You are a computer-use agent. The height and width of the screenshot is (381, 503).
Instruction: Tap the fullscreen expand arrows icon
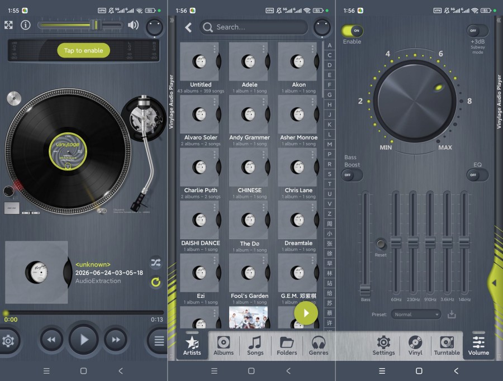click(x=8, y=25)
